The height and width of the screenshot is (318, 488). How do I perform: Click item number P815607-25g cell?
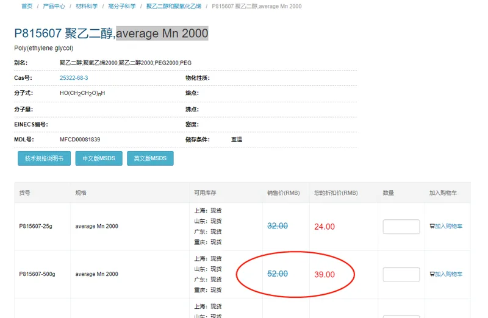coord(35,226)
